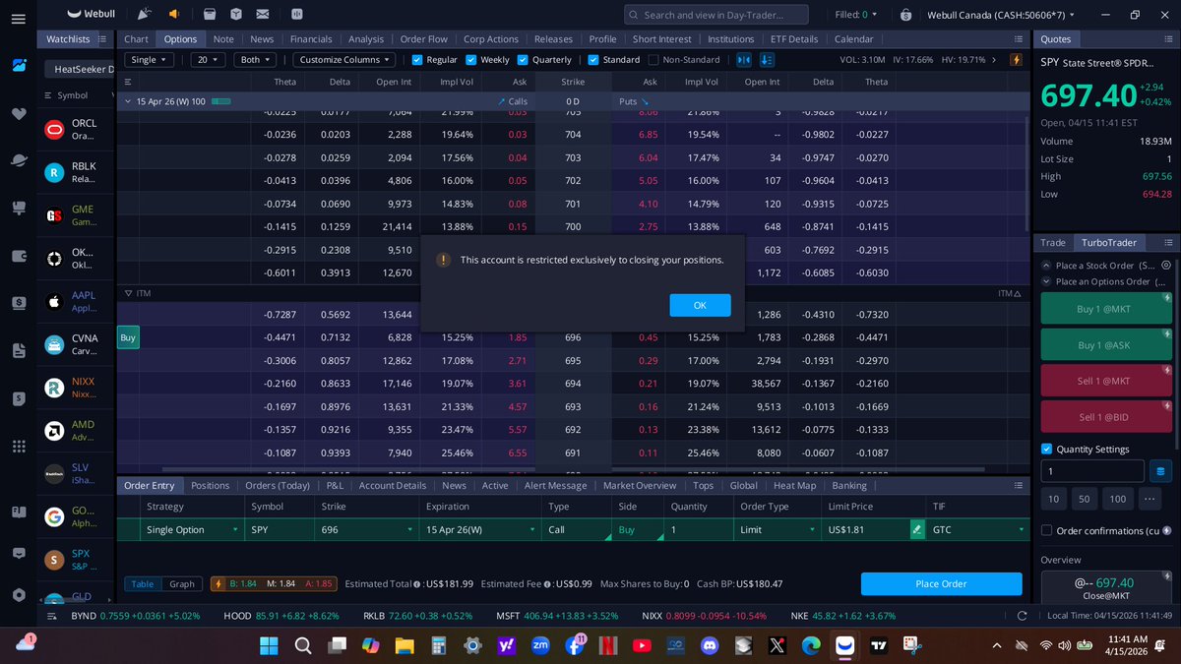Open the Order Flow tab
This screenshot has height=664, width=1181.
(x=424, y=39)
